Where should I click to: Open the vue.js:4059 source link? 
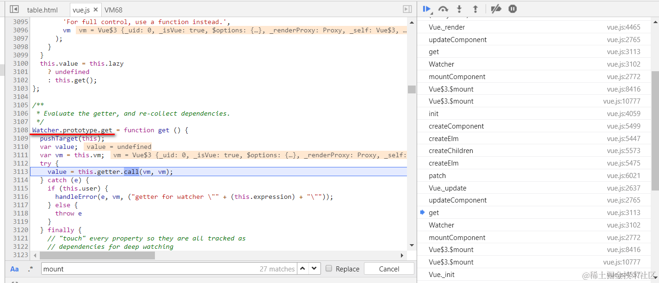(623, 114)
